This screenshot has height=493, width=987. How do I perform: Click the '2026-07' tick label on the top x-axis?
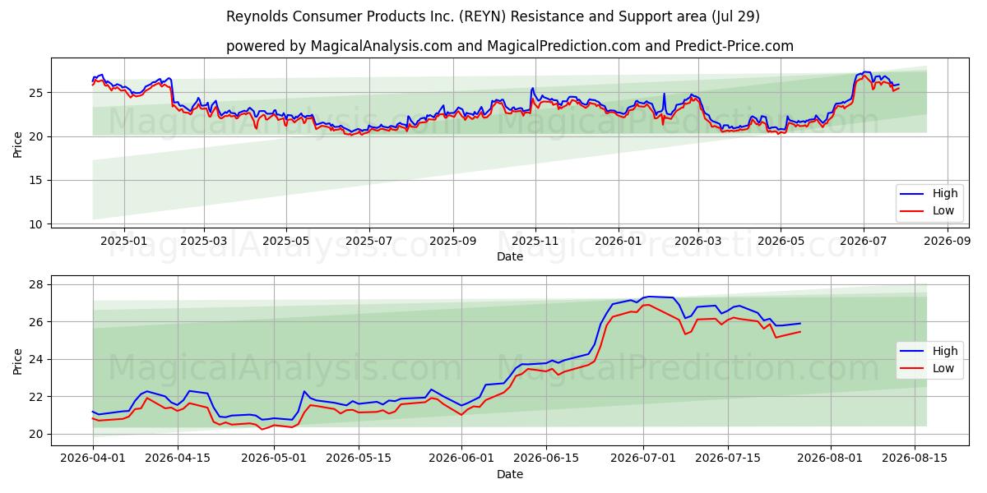864,242
